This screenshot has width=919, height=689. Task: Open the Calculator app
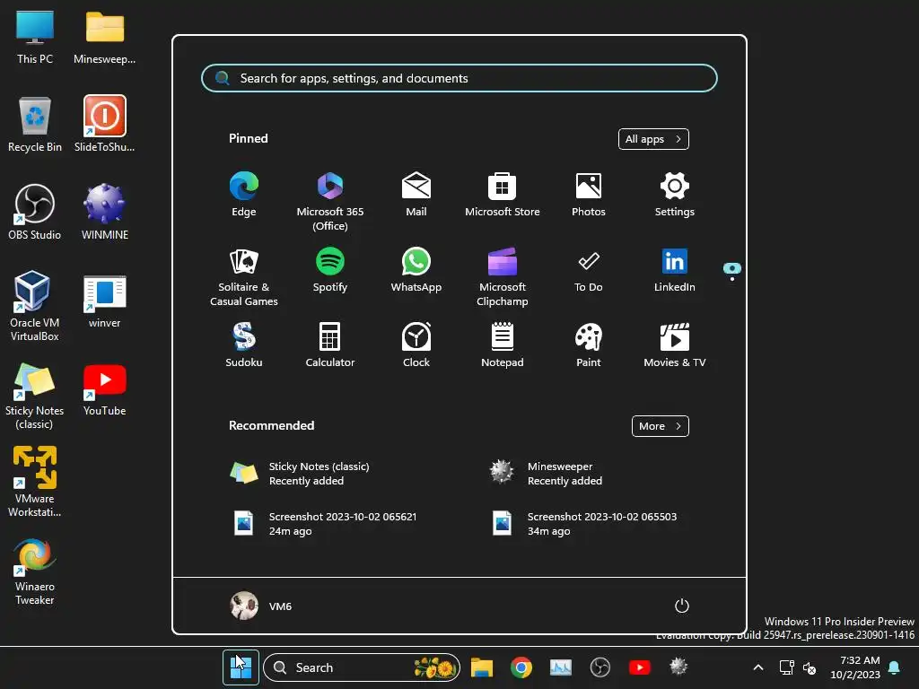coord(330,345)
